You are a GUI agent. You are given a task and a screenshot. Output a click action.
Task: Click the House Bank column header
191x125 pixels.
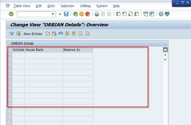click(44, 50)
